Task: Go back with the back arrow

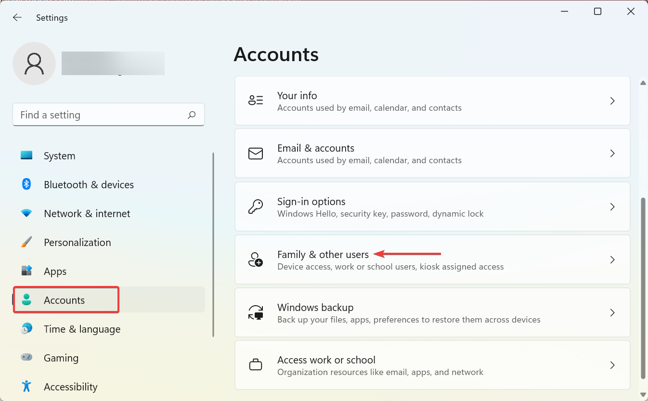Action: (x=17, y=17)
